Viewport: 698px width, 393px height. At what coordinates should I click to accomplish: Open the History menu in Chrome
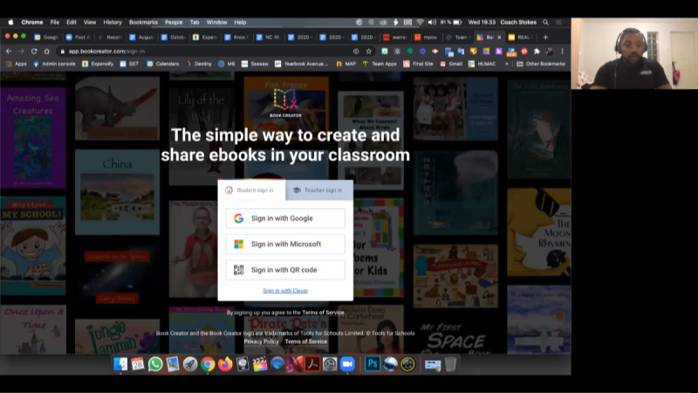point(113,23)
